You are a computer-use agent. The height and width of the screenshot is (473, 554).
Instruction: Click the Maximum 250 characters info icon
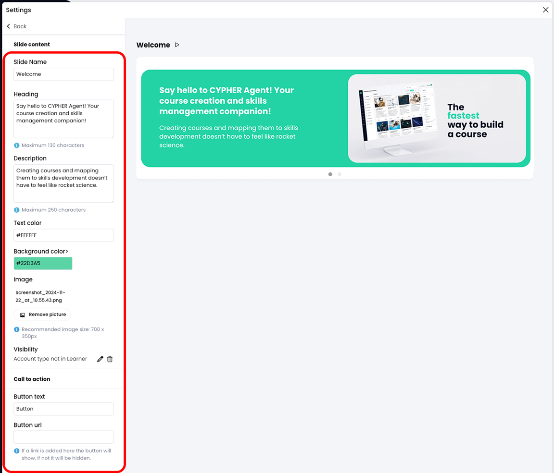(17, 210)
